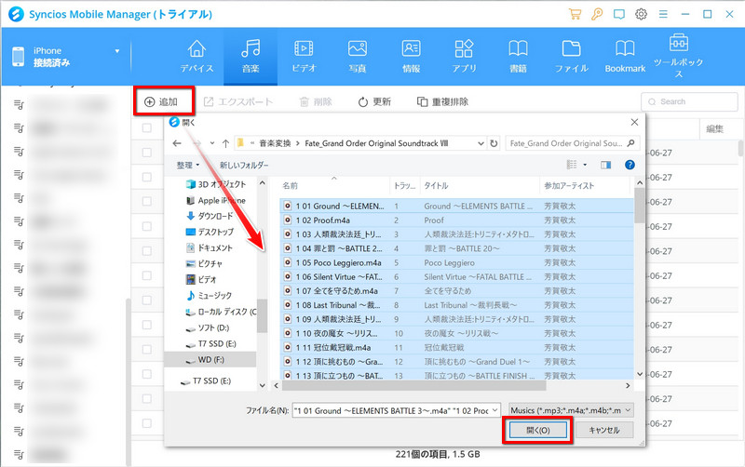
Task: Open the 写真 (Photos) section
Action: pyautogui.click(x=358, y=57)
